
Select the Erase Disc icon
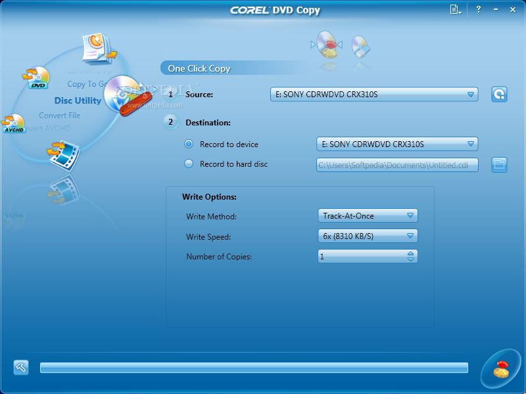360,47
